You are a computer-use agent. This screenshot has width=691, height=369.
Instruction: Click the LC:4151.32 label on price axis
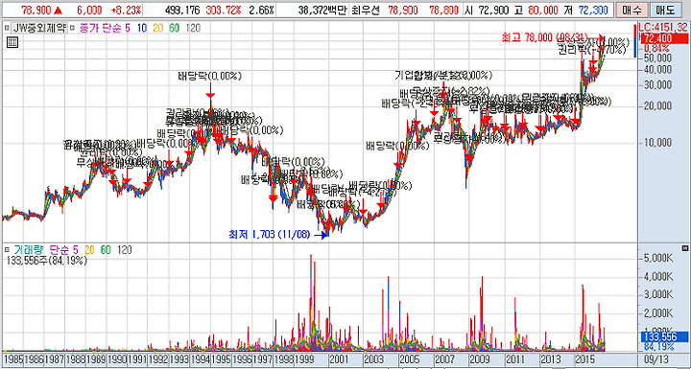(x=664, y=28)
